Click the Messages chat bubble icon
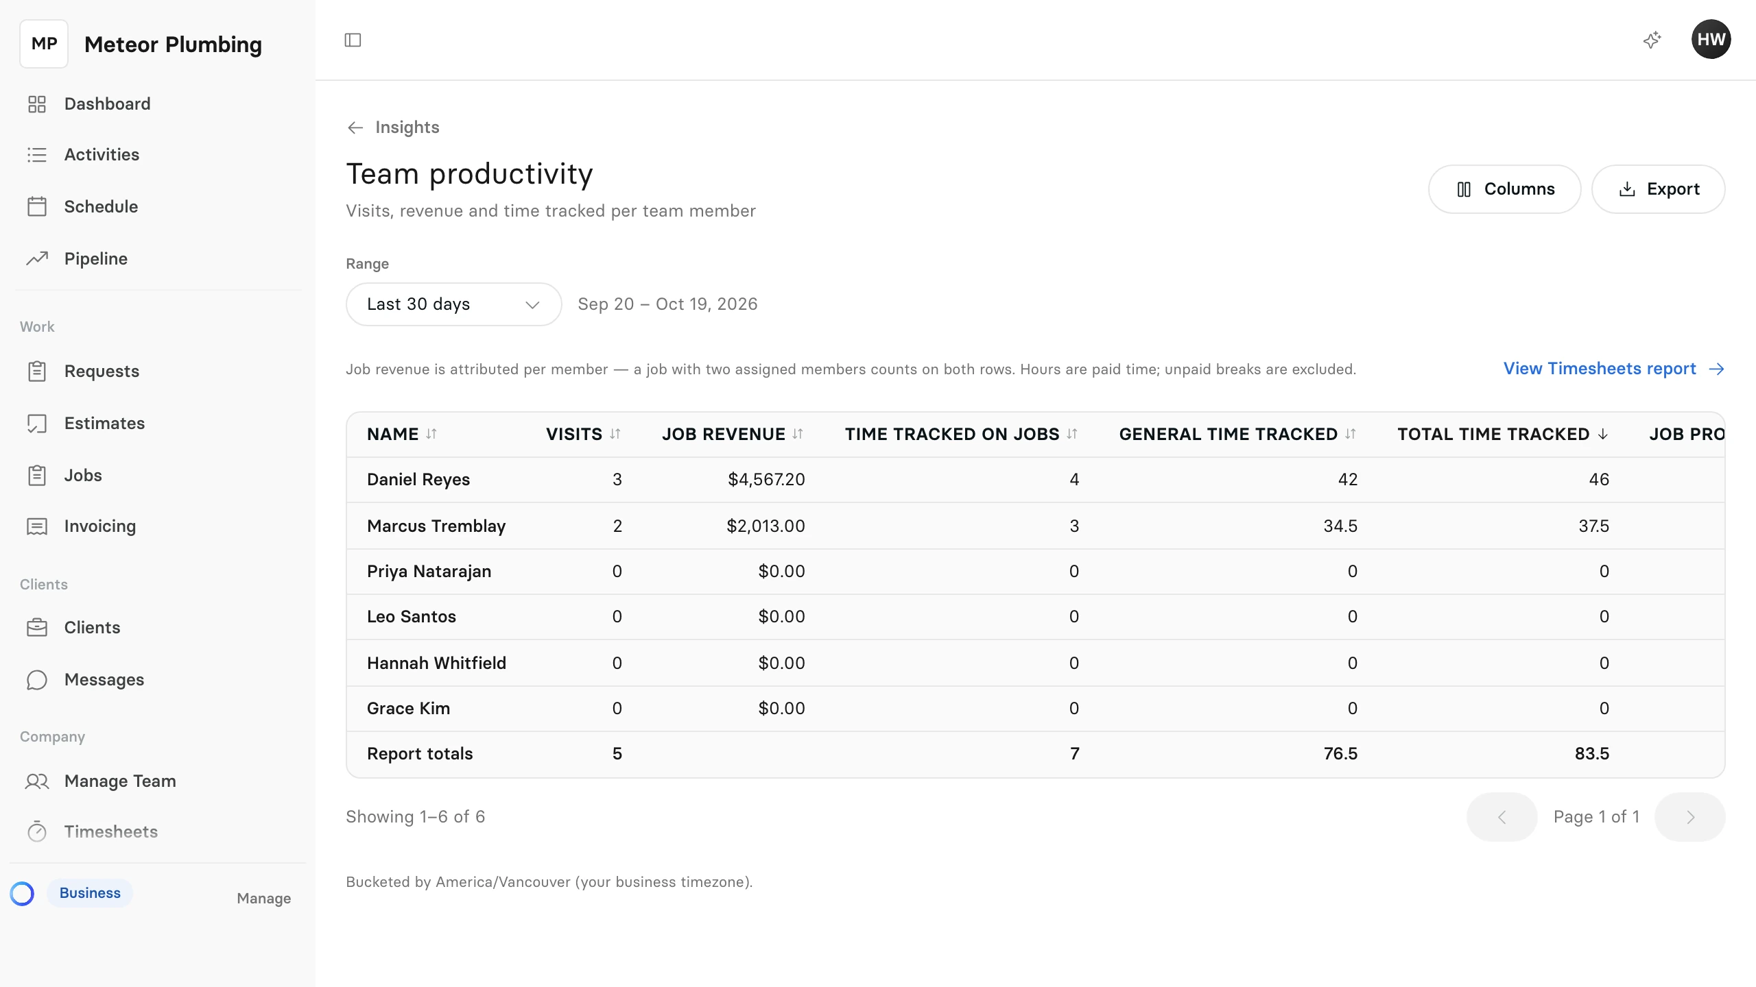Image resolution: width=1756 pixels, height=987 pixels. pos(37,680)
